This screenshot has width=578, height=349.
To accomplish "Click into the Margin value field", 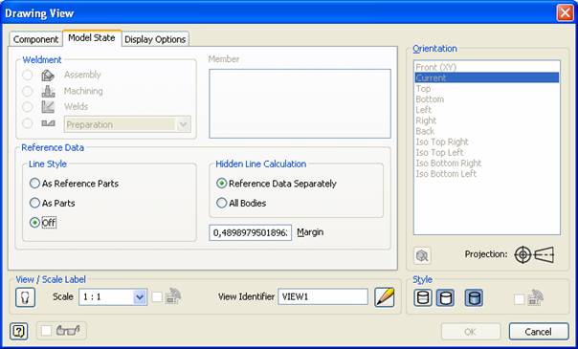I will click(x=251, y=232).
